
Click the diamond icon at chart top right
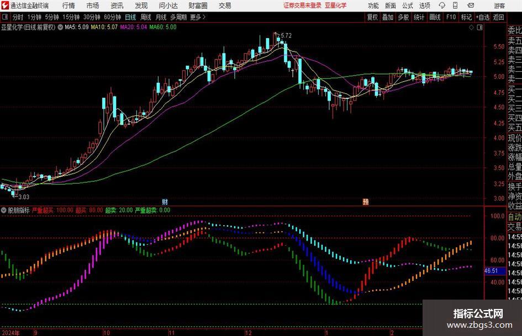[x=471, y=28]
